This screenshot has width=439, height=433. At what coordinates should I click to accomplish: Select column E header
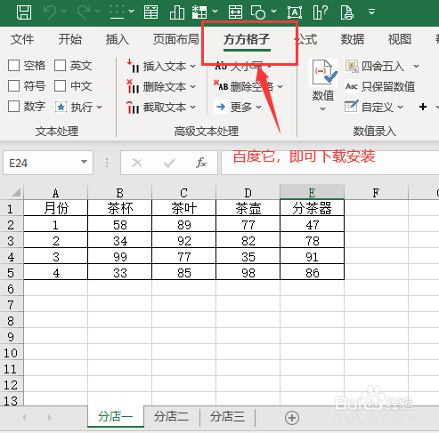pos(312,193)
